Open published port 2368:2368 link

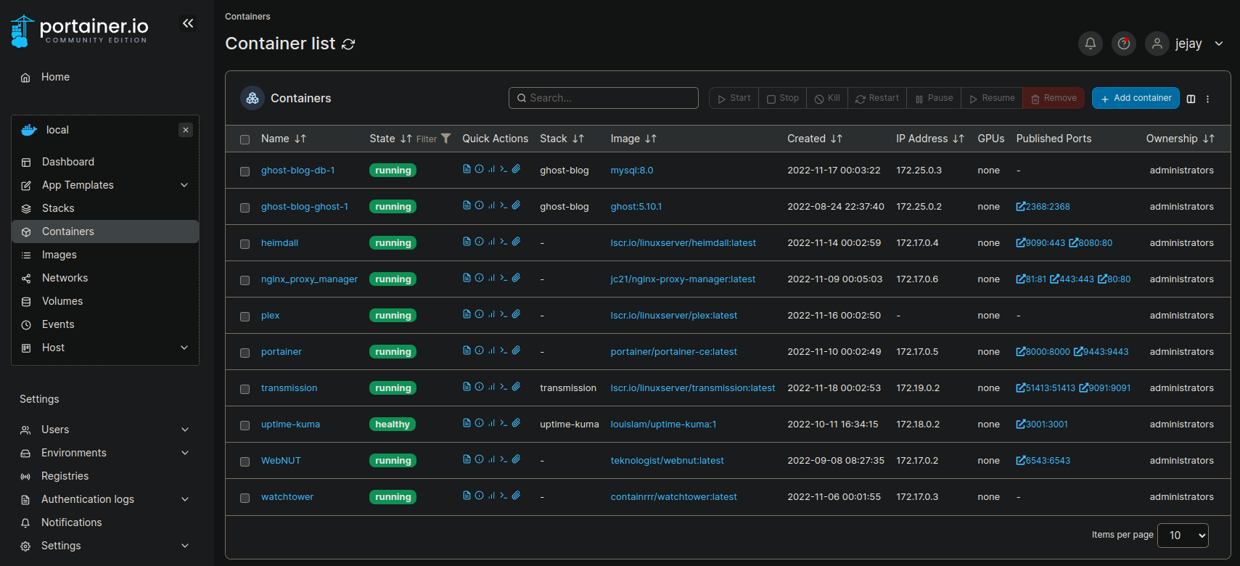pos(1043,207)
